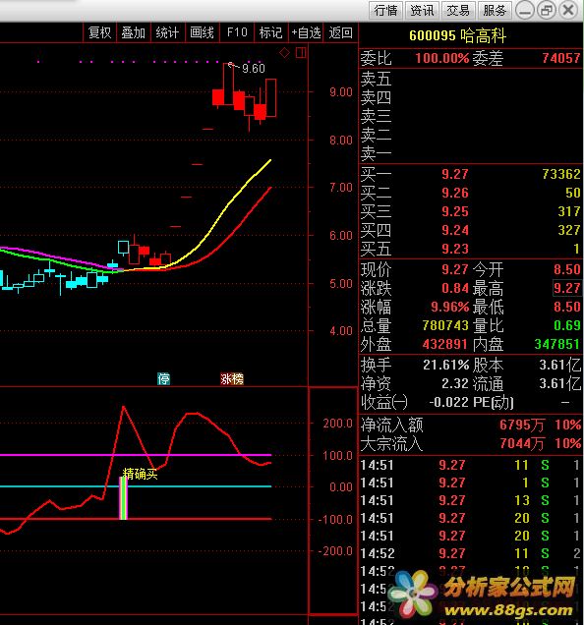Click the 涨幅 value 9.96%
This screenshot has height=625, width=584.
(449, 307)
